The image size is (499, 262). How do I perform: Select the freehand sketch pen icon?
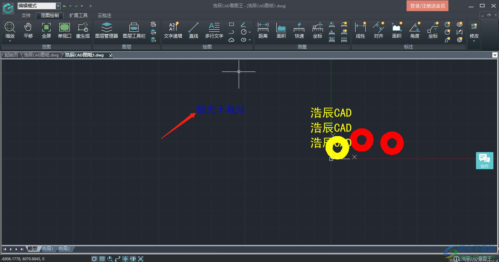[244, 24]
